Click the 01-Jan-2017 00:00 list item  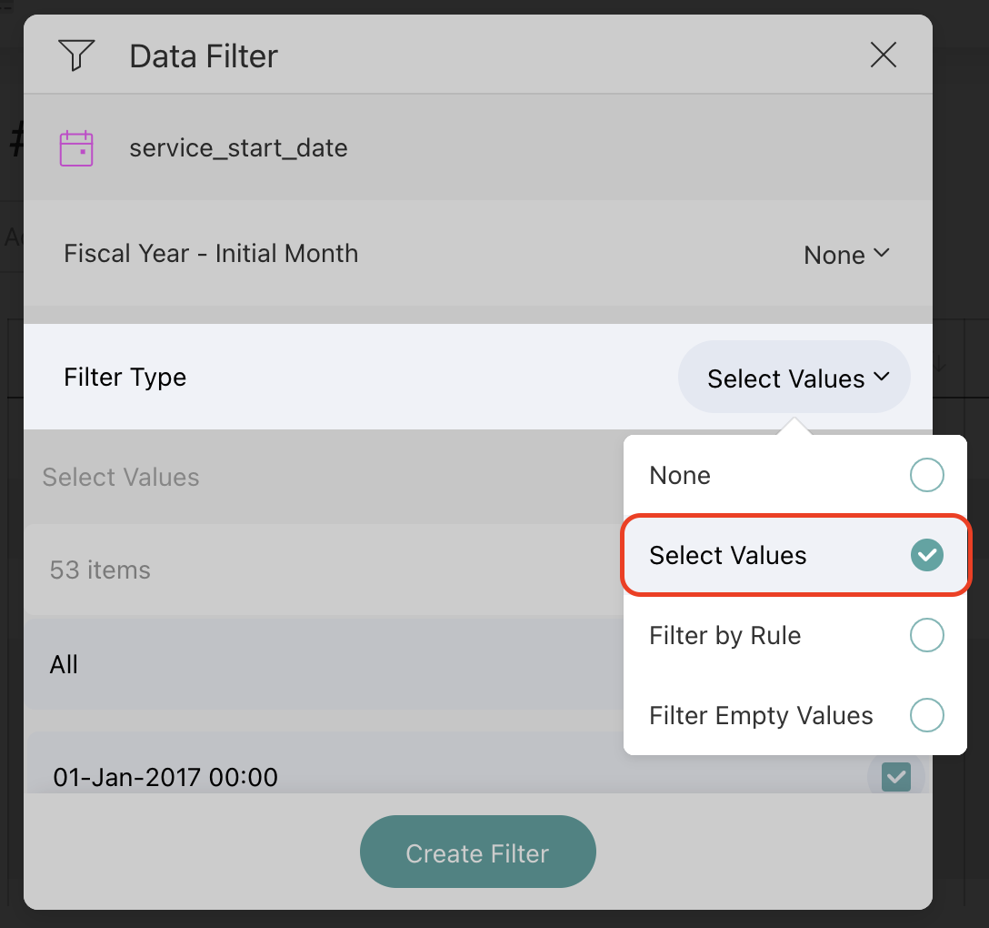165,777
